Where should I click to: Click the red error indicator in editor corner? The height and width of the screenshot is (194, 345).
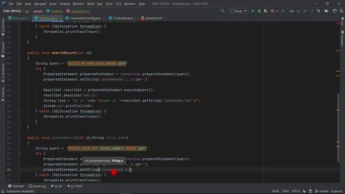(x=338, y=23)
